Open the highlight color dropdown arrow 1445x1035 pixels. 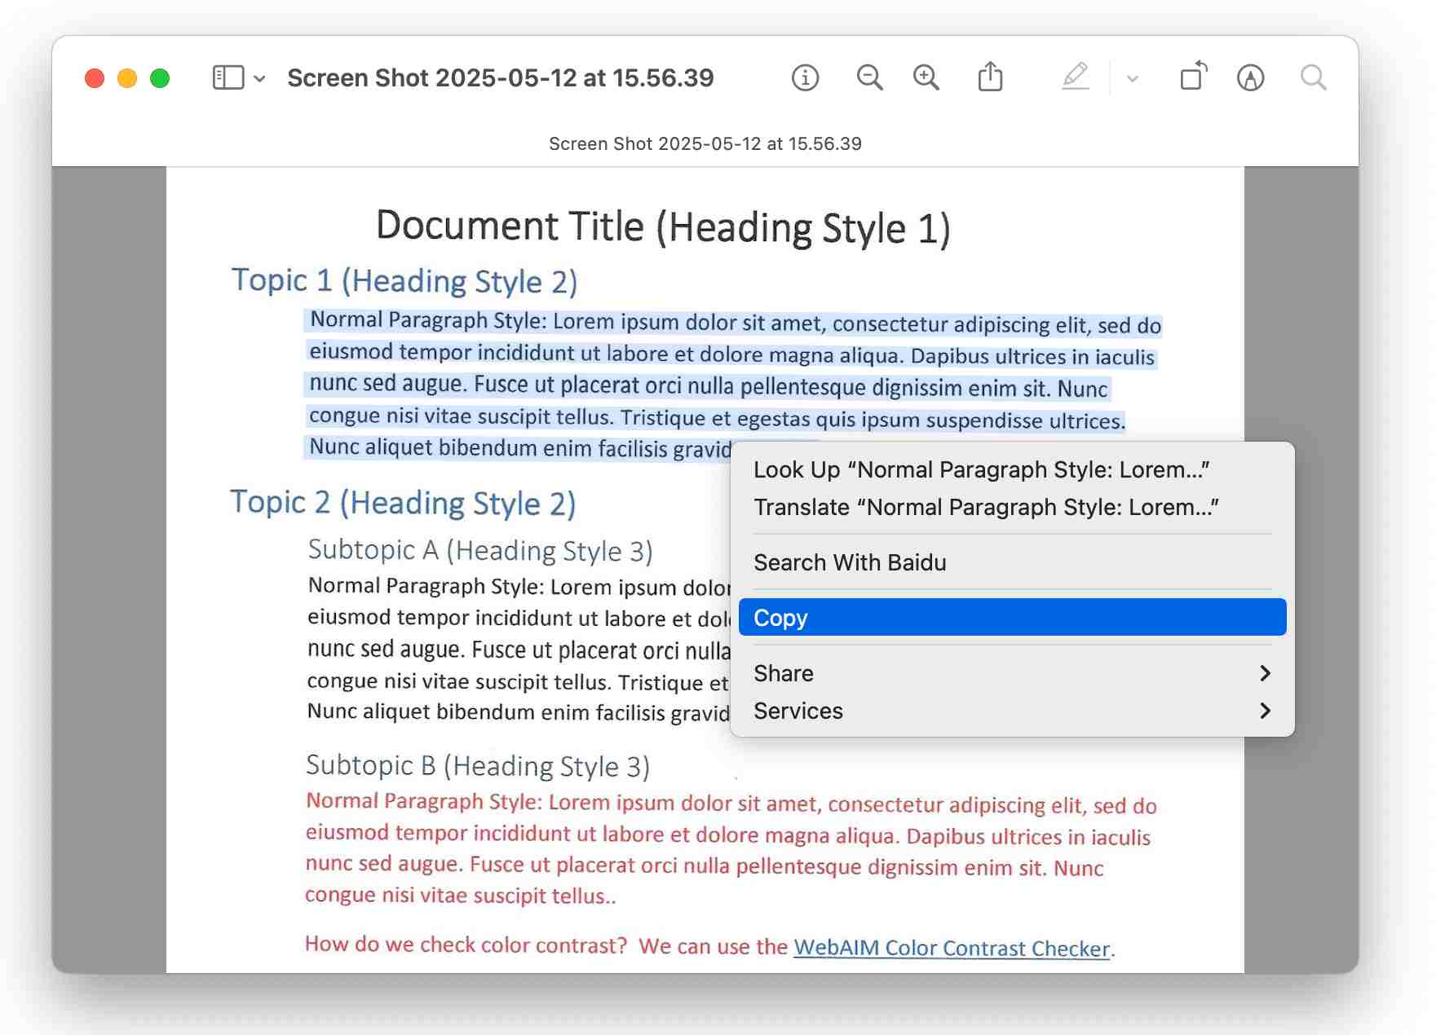pyautogui.click(x=1131, y=79)
